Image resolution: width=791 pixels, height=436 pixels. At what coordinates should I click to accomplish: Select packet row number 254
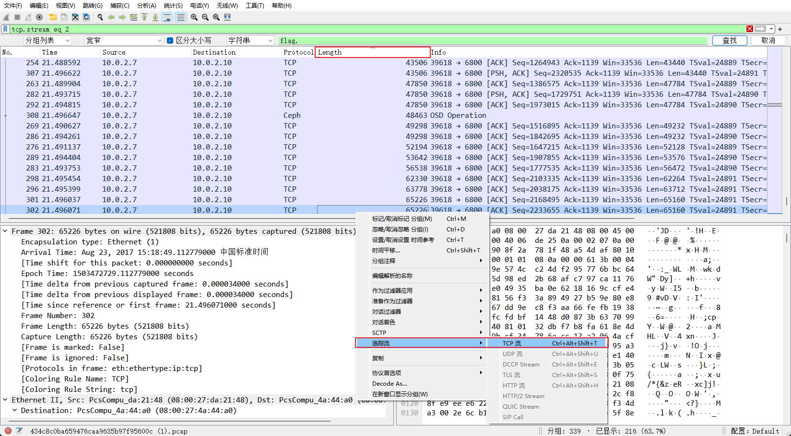pyautogui.click(x=384, y=63)
